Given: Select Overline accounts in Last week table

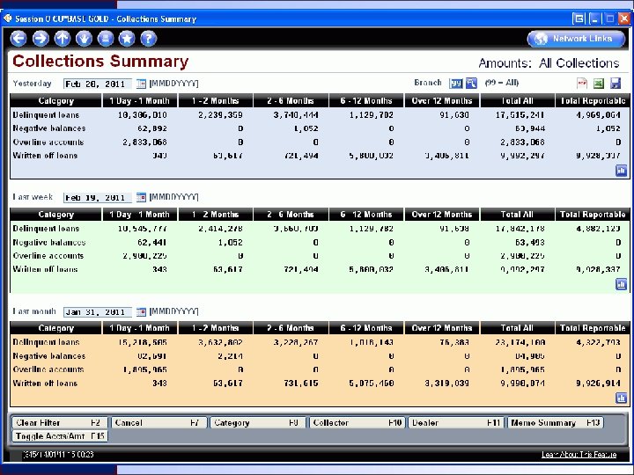Looking at the screenshot, I should [48, 256].
